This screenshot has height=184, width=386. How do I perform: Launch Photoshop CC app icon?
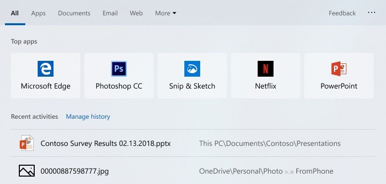click(x=119, y=69)
